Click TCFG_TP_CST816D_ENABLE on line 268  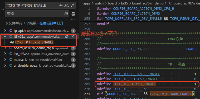(135, 79)
